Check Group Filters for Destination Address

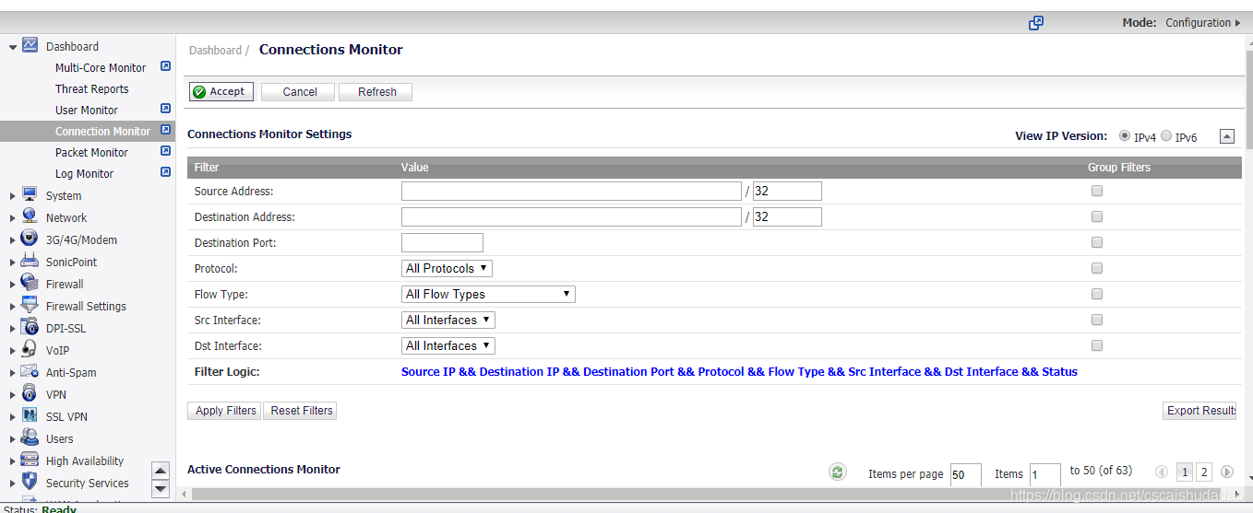point(1097,216)
